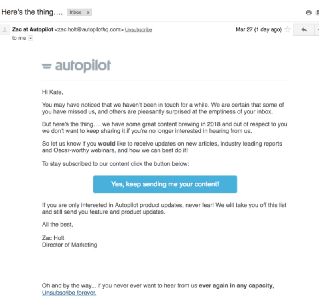Click the zac.holt@autopilothq.com address
This screenshot has height=301, width=319.
pyautogui.click(x=89, y=29)
